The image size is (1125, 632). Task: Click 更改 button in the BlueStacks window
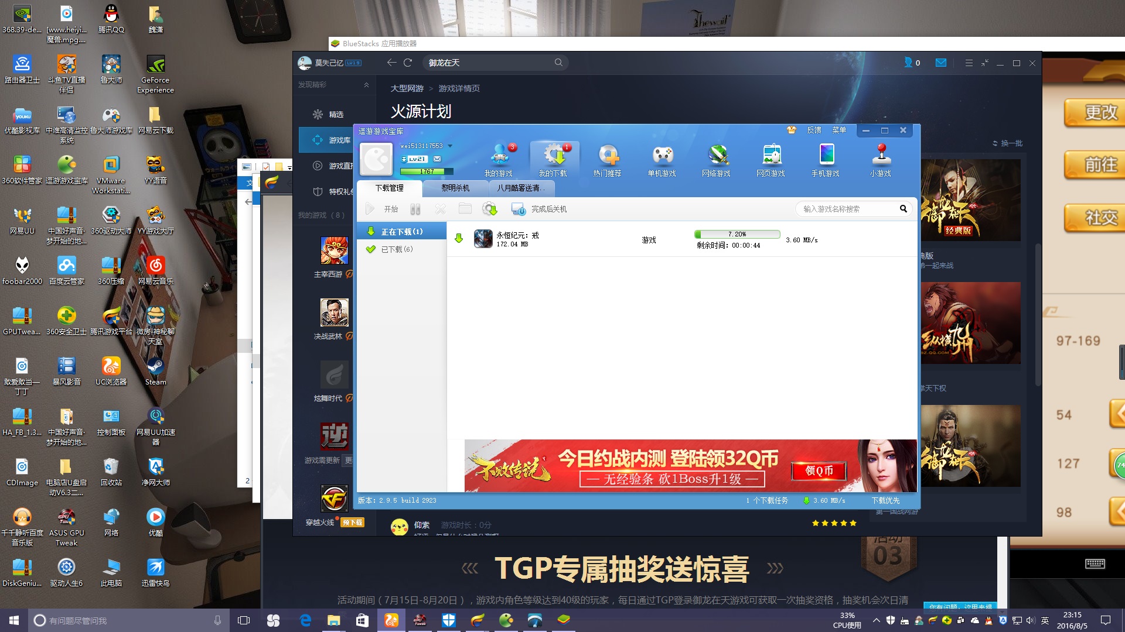coord(1095,112)
